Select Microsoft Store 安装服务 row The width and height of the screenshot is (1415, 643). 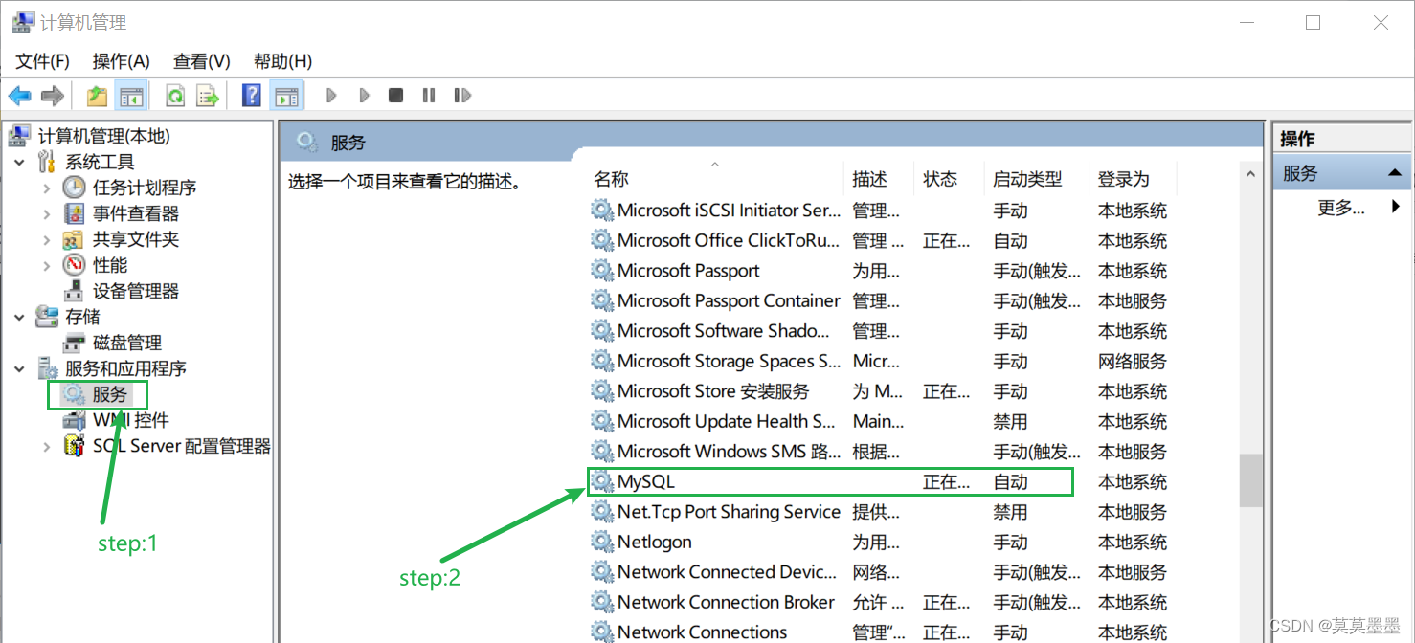[x=881, y=391]
